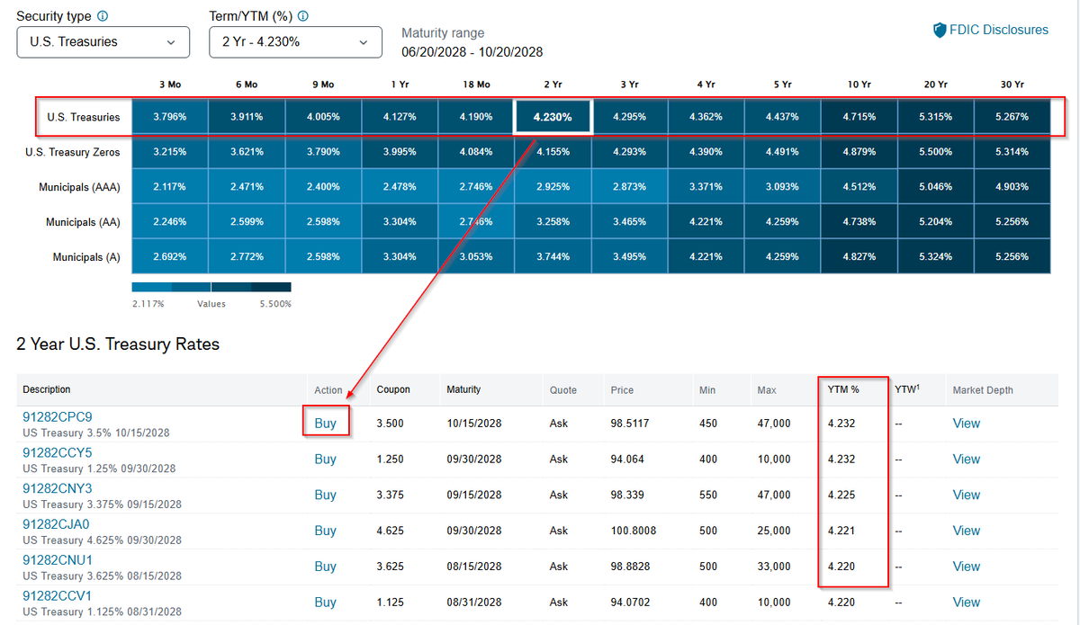Open the FDIC Disclosures link

(999, 31)
